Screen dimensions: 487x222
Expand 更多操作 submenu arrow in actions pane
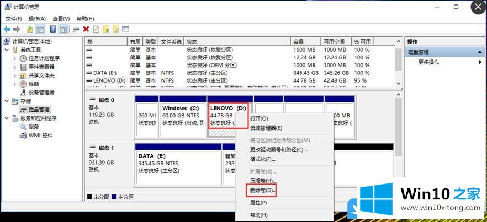click(x=480, y=62)
